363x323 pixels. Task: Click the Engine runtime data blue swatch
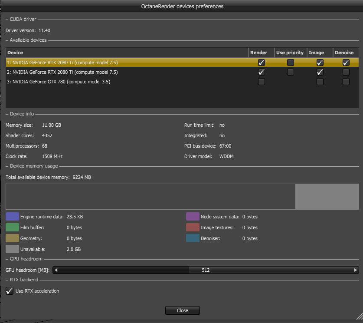[x=12, y=216]
